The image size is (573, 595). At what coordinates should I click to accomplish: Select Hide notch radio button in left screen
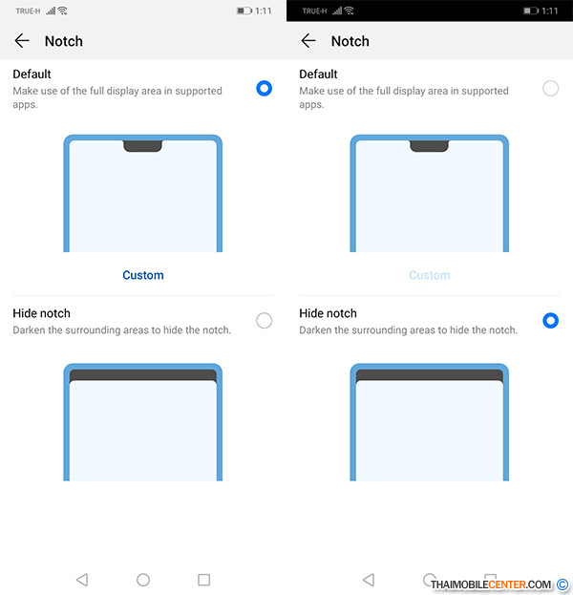[265, 321]
